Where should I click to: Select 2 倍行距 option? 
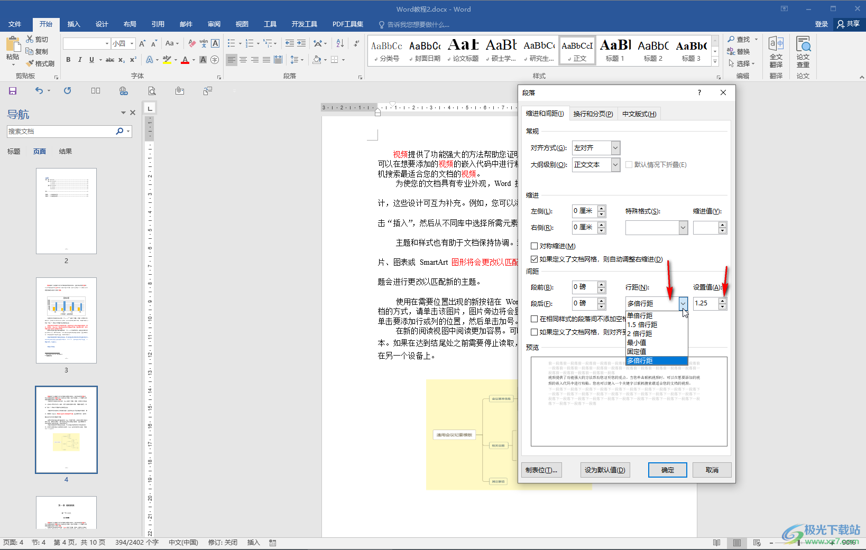click(657, 333)
